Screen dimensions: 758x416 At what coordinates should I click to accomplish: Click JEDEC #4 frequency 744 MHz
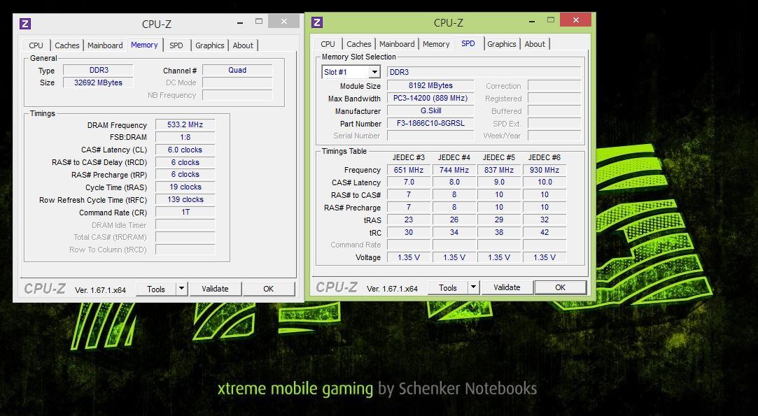pos(454,170)
